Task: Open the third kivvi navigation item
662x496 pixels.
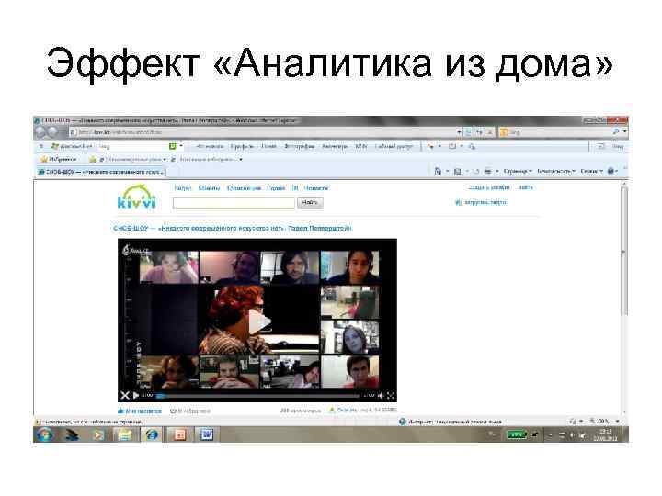Action: pos(244,188)
